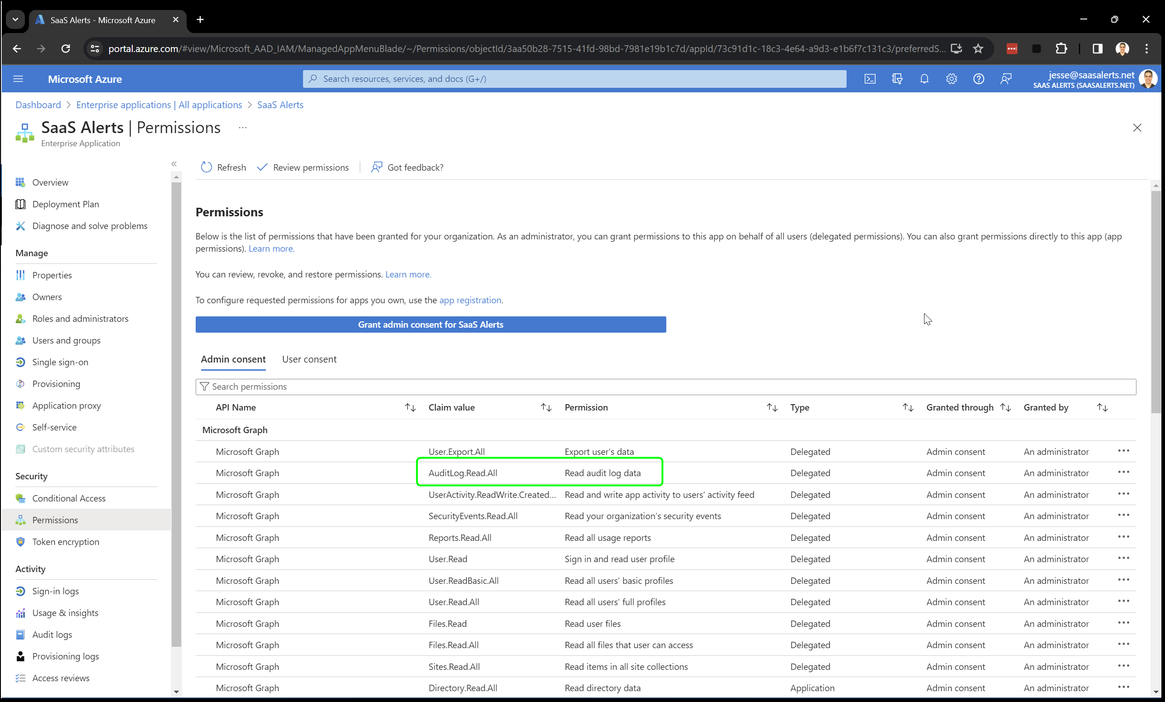The height and width of the screenshot is (702, 1165).
Task: Click Grant admin consent for SaaS Alerts
Action: click(430, 325)
